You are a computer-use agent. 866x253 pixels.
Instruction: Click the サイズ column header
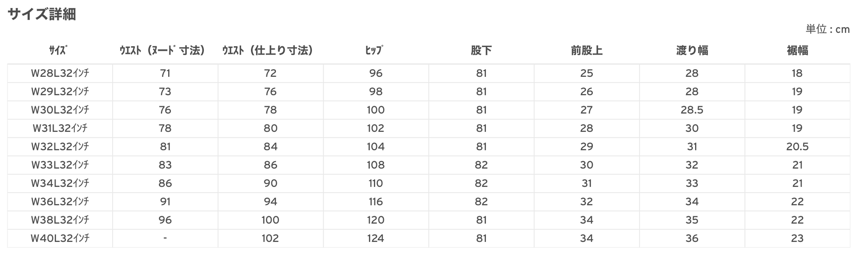58,51
